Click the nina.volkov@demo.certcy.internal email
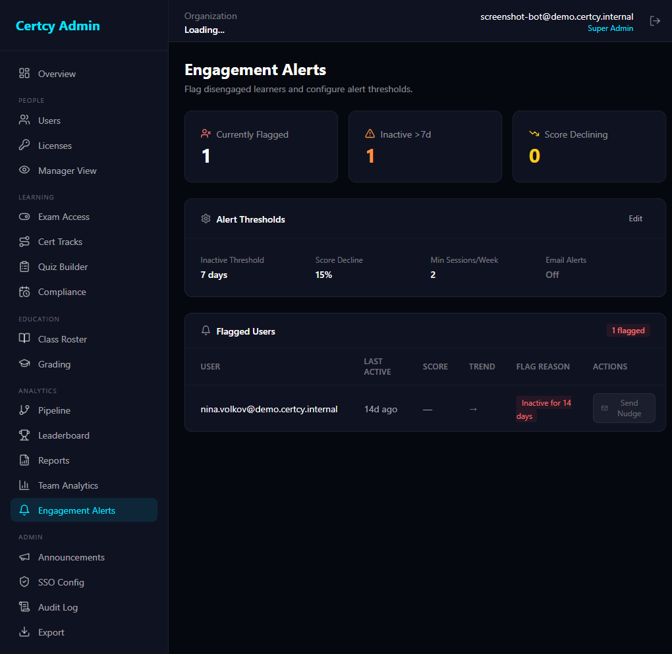Viewport: 672px width, 654px height. click(269, 409)
